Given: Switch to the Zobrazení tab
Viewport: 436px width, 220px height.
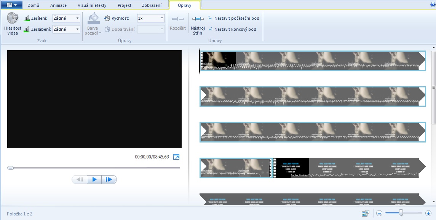Looking at the screenshot, I should (x=152, y=5).
